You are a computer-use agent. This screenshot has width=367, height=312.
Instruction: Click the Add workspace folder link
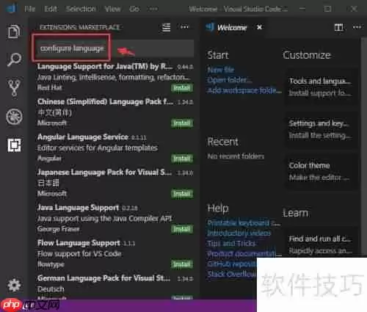point(244,90)
